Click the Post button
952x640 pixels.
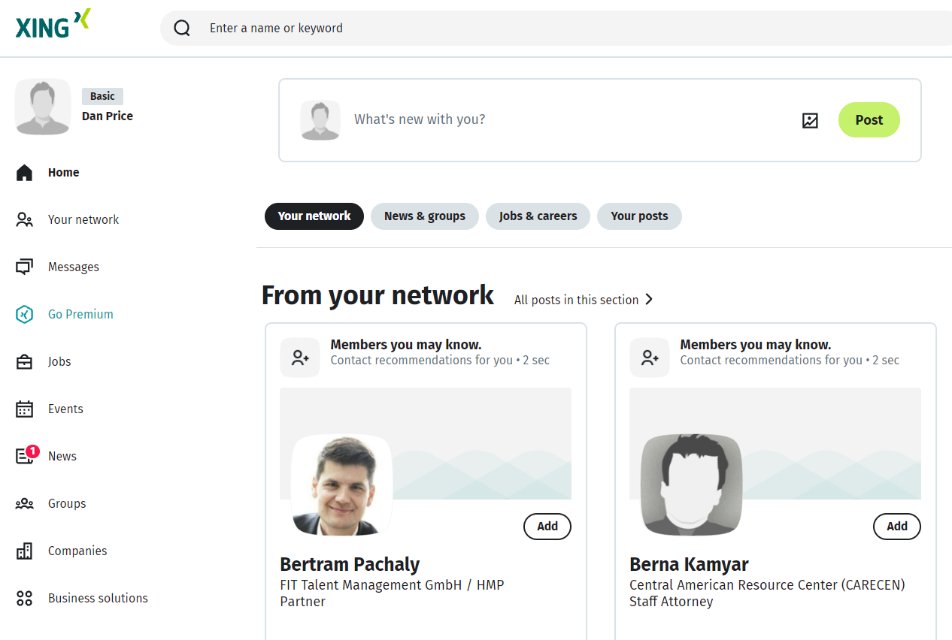coord(869,119)
